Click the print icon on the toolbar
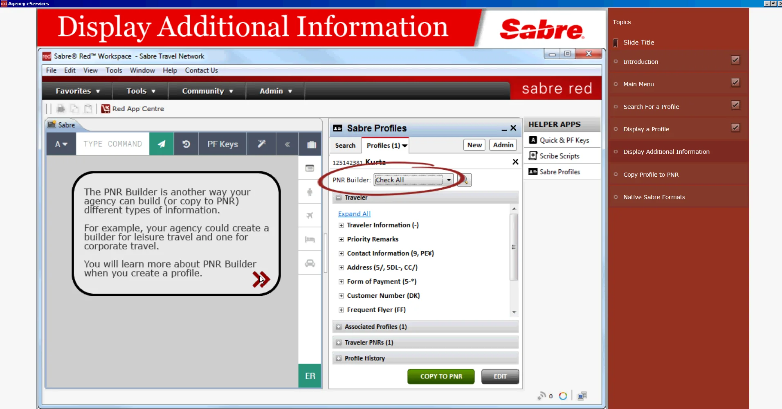The image size is (782, 409). click(x=61, y=108)
